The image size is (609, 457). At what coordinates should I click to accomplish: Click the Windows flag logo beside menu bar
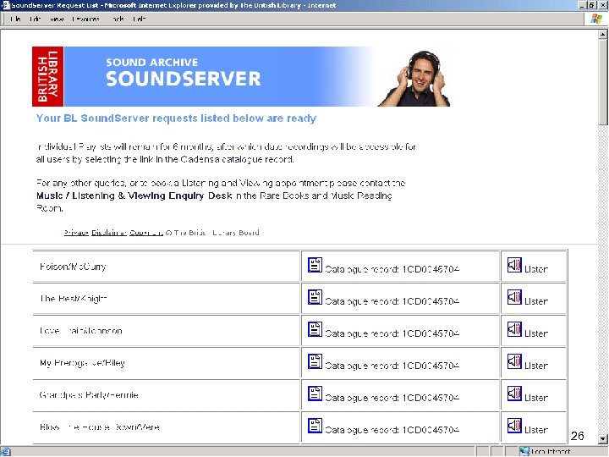click(x=596, y=19)
